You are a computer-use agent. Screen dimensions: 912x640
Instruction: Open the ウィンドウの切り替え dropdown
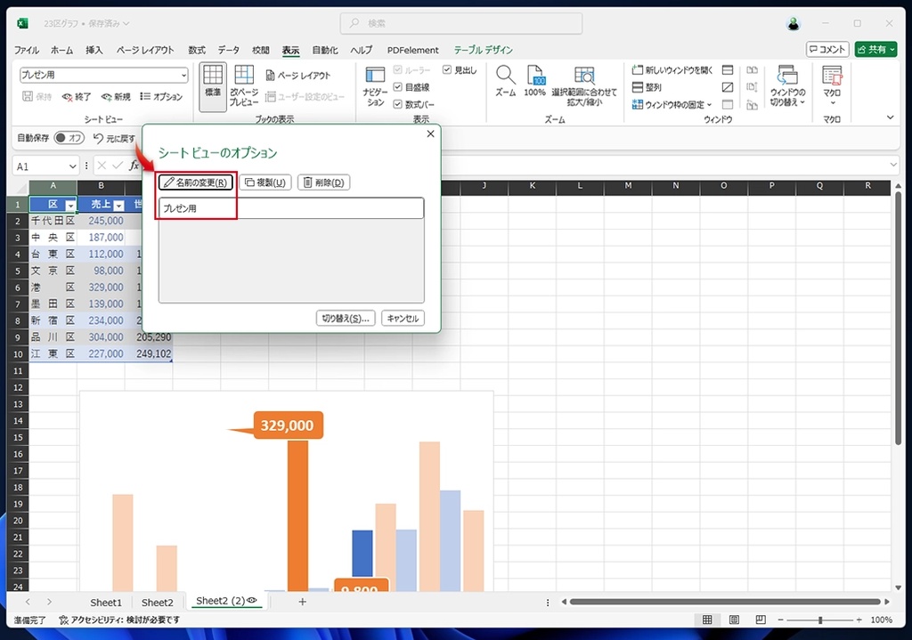click(x=787, y=86)
